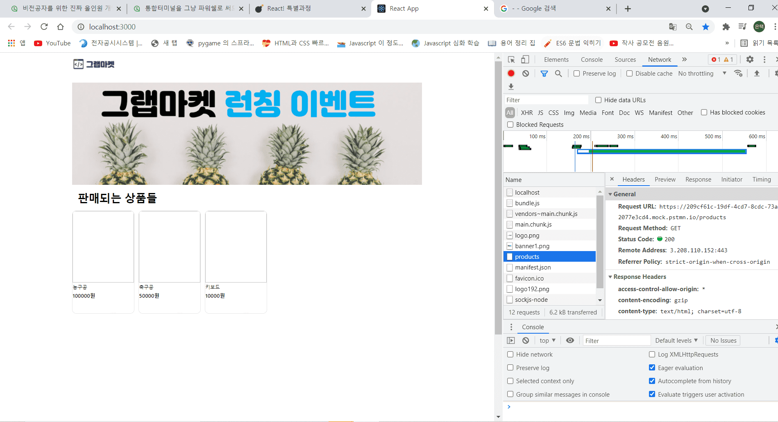Clear the network log
Screen dimensions: 778x422
[526, 74]
